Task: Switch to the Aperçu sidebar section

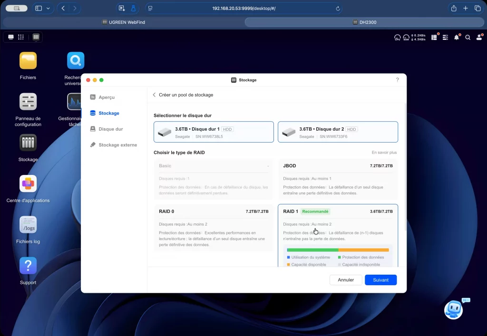Action: pos(106,97)
